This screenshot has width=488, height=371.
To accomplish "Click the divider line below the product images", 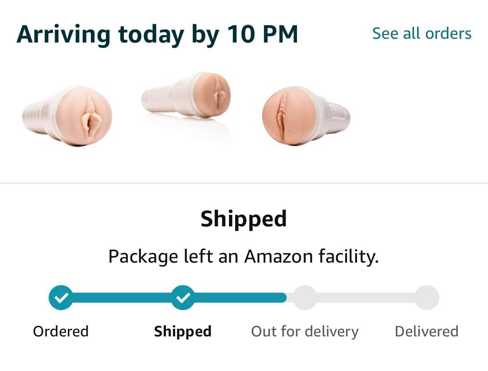I will click(244, 181).
